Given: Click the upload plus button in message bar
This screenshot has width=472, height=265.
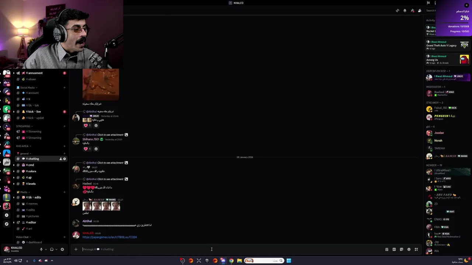Looking at the screenshot, I should coord(76,249).
